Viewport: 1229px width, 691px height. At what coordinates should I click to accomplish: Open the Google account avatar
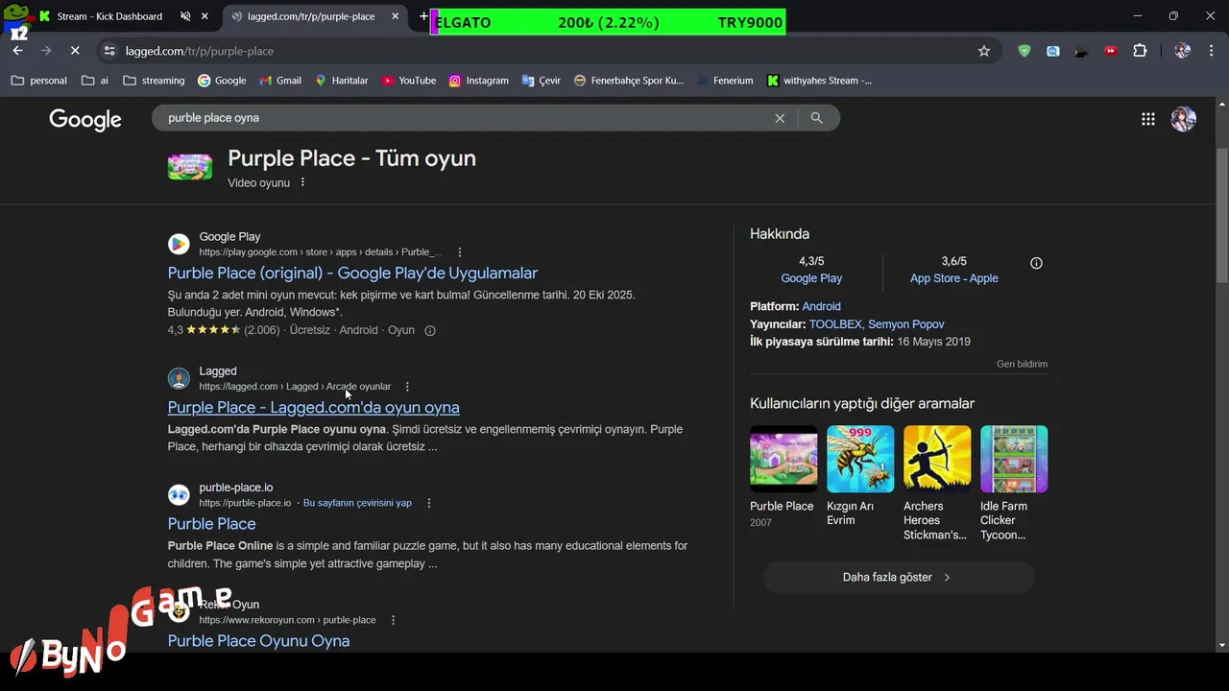pos(1183,119)
